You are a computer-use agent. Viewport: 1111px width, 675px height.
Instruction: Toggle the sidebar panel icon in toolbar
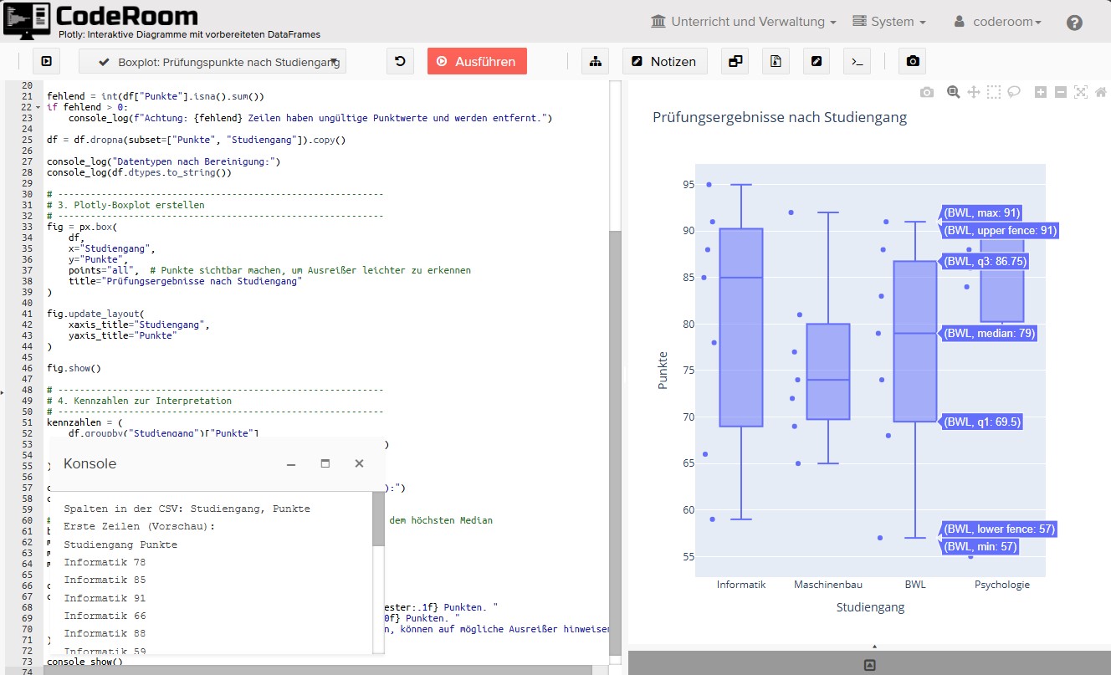point(47,61)
